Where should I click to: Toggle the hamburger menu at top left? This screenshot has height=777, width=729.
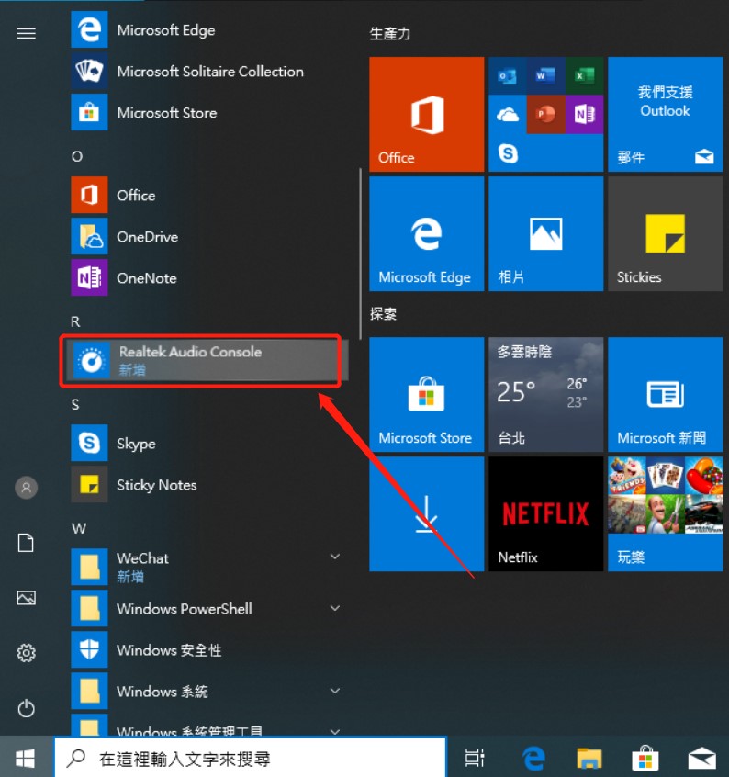27,33
